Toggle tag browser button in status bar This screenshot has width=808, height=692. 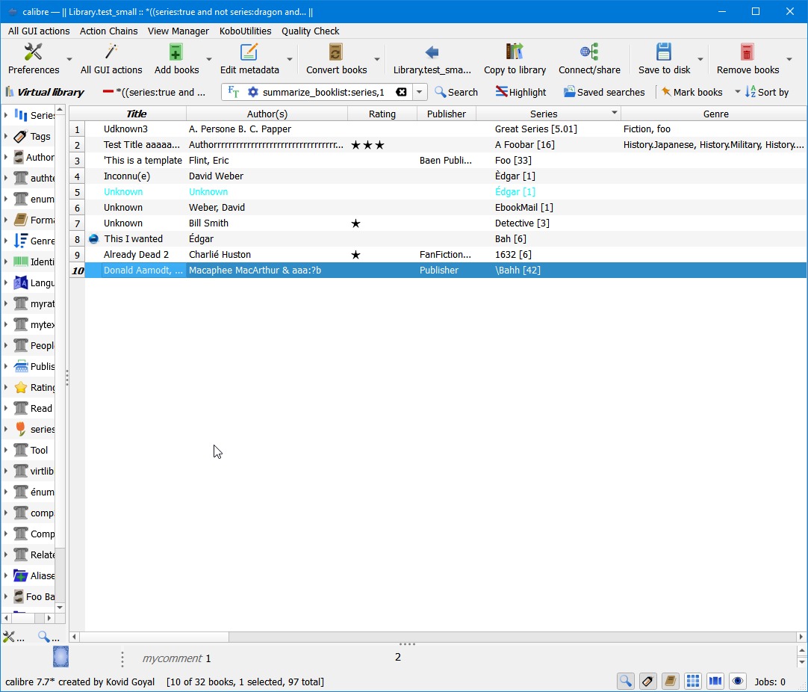[647, 682]
